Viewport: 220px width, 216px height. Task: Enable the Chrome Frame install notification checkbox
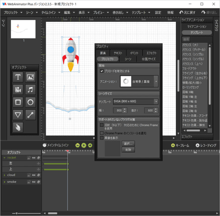tap(102, 133)
